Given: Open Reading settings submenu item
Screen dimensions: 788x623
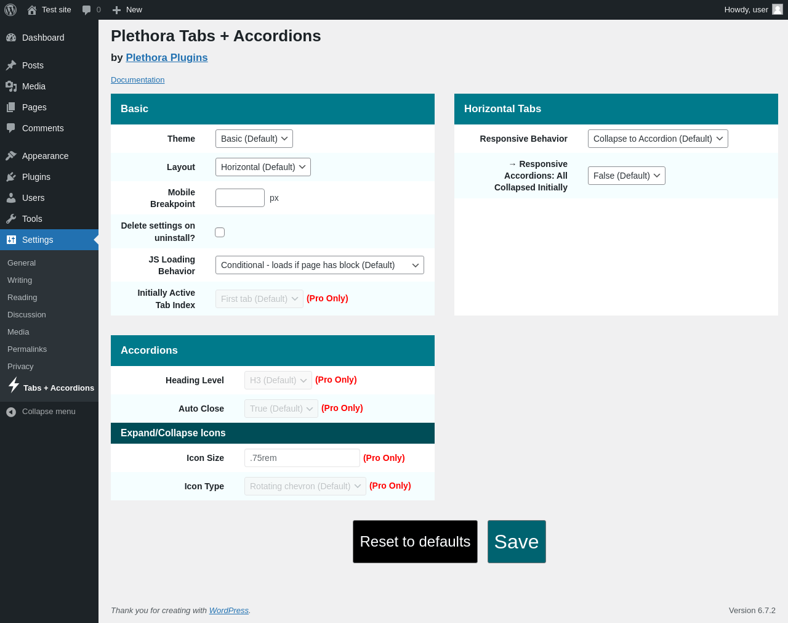Looking at the screenshot, I should point(22,297).
